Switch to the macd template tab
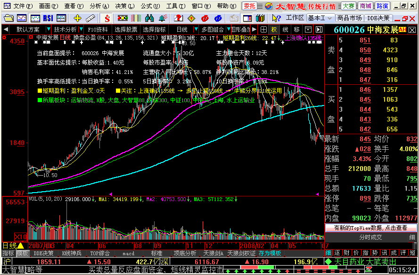This screenshot has width=419, height=275. 129,253
